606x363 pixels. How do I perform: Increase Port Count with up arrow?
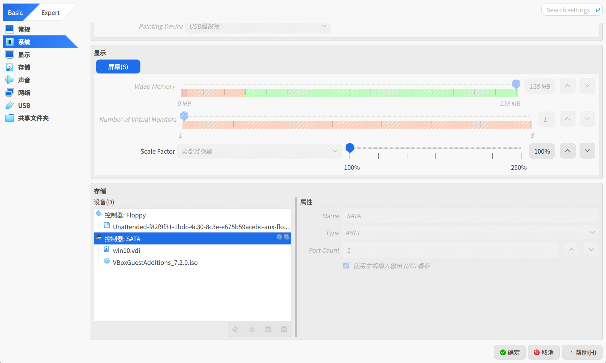(572, 250)
